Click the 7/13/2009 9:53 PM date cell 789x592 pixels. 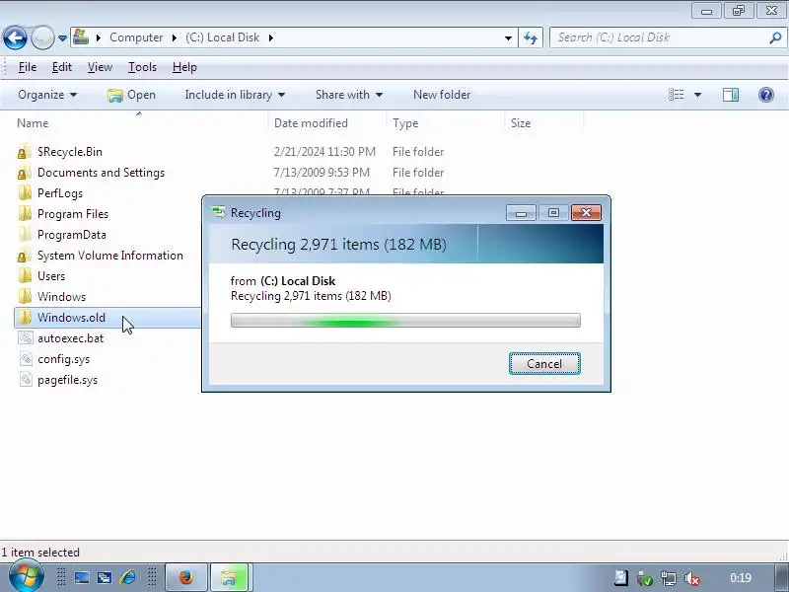click(x=322, y=173)
